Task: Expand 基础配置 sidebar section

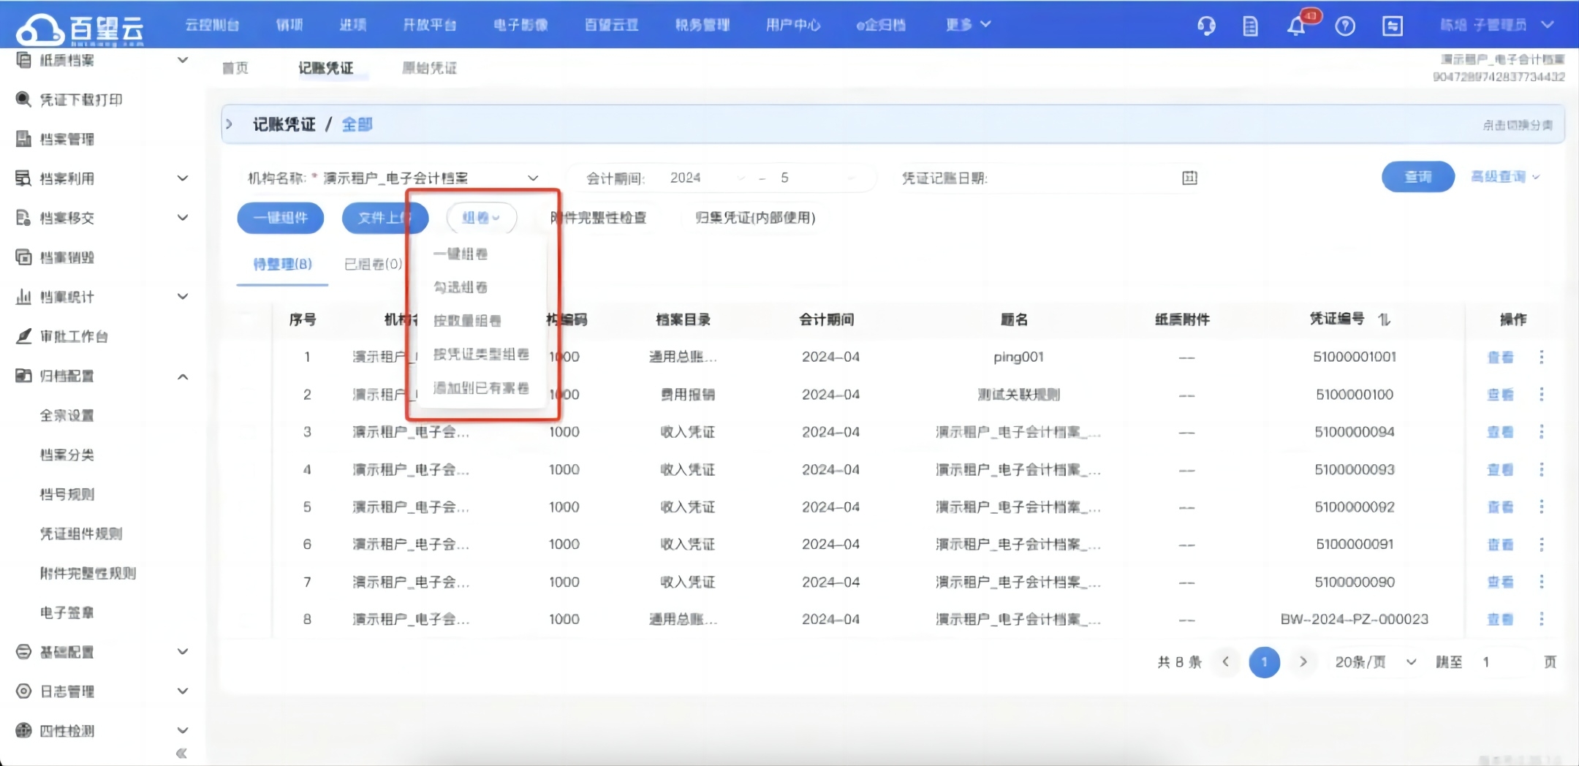Action: [x=183, y=652]
